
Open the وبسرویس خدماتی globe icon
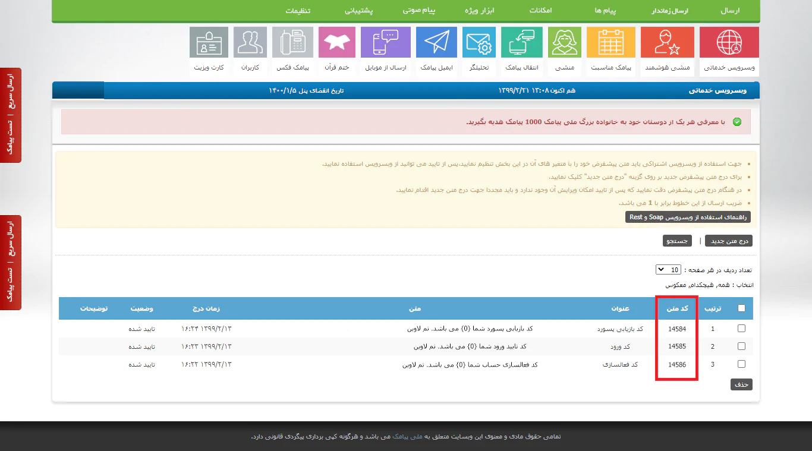[x=729, y=43]
